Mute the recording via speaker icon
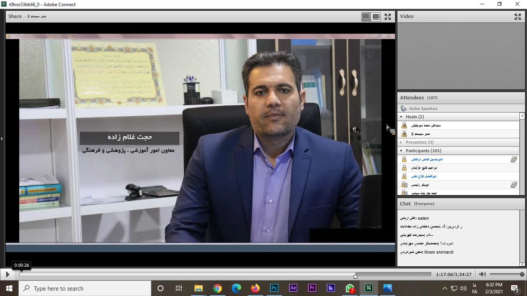This screenshot has height=296, width=527. point(482,274)
